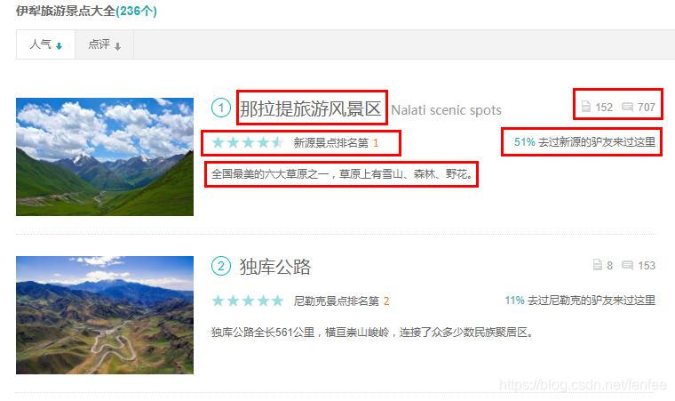Click the 51% 去过新源的驴友来过这里 statistic

(584, 142)
